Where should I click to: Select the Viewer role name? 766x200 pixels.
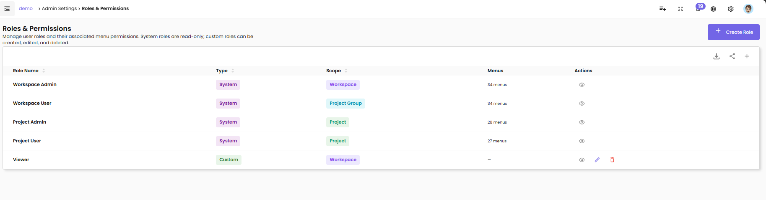21,159
